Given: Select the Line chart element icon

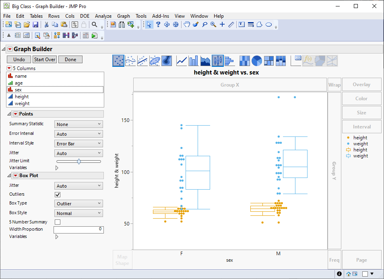Looking at the screenshot, I should (x=182, y=61).
